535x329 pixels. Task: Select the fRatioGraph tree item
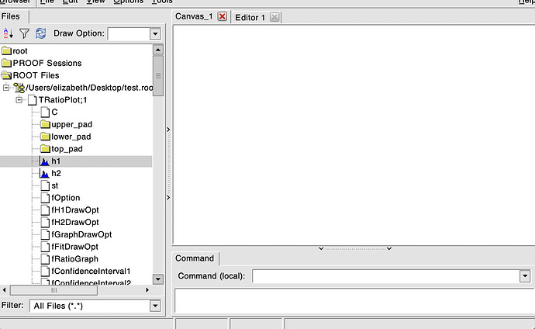tap(74, 259)
